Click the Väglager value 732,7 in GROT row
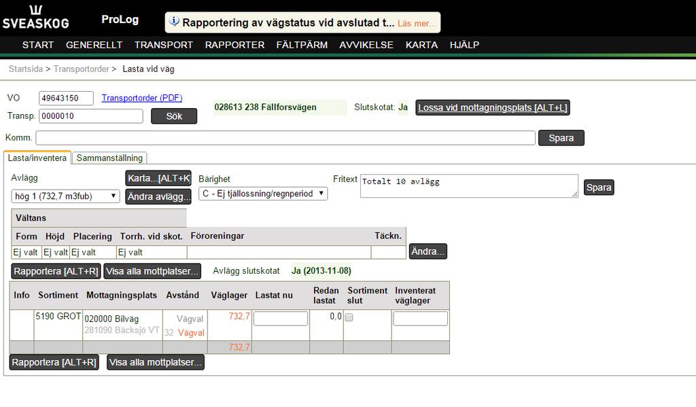 [239, 316]
